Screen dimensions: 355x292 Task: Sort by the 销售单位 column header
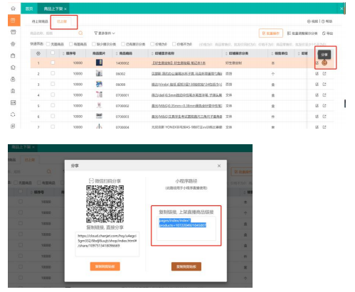[x=280, y=53]
